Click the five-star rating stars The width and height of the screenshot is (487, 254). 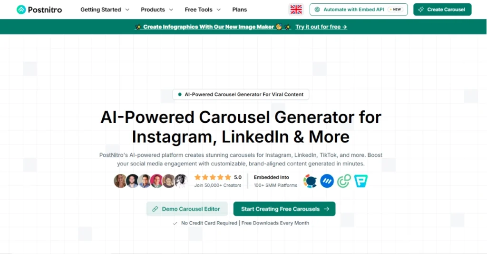[212, 177]
